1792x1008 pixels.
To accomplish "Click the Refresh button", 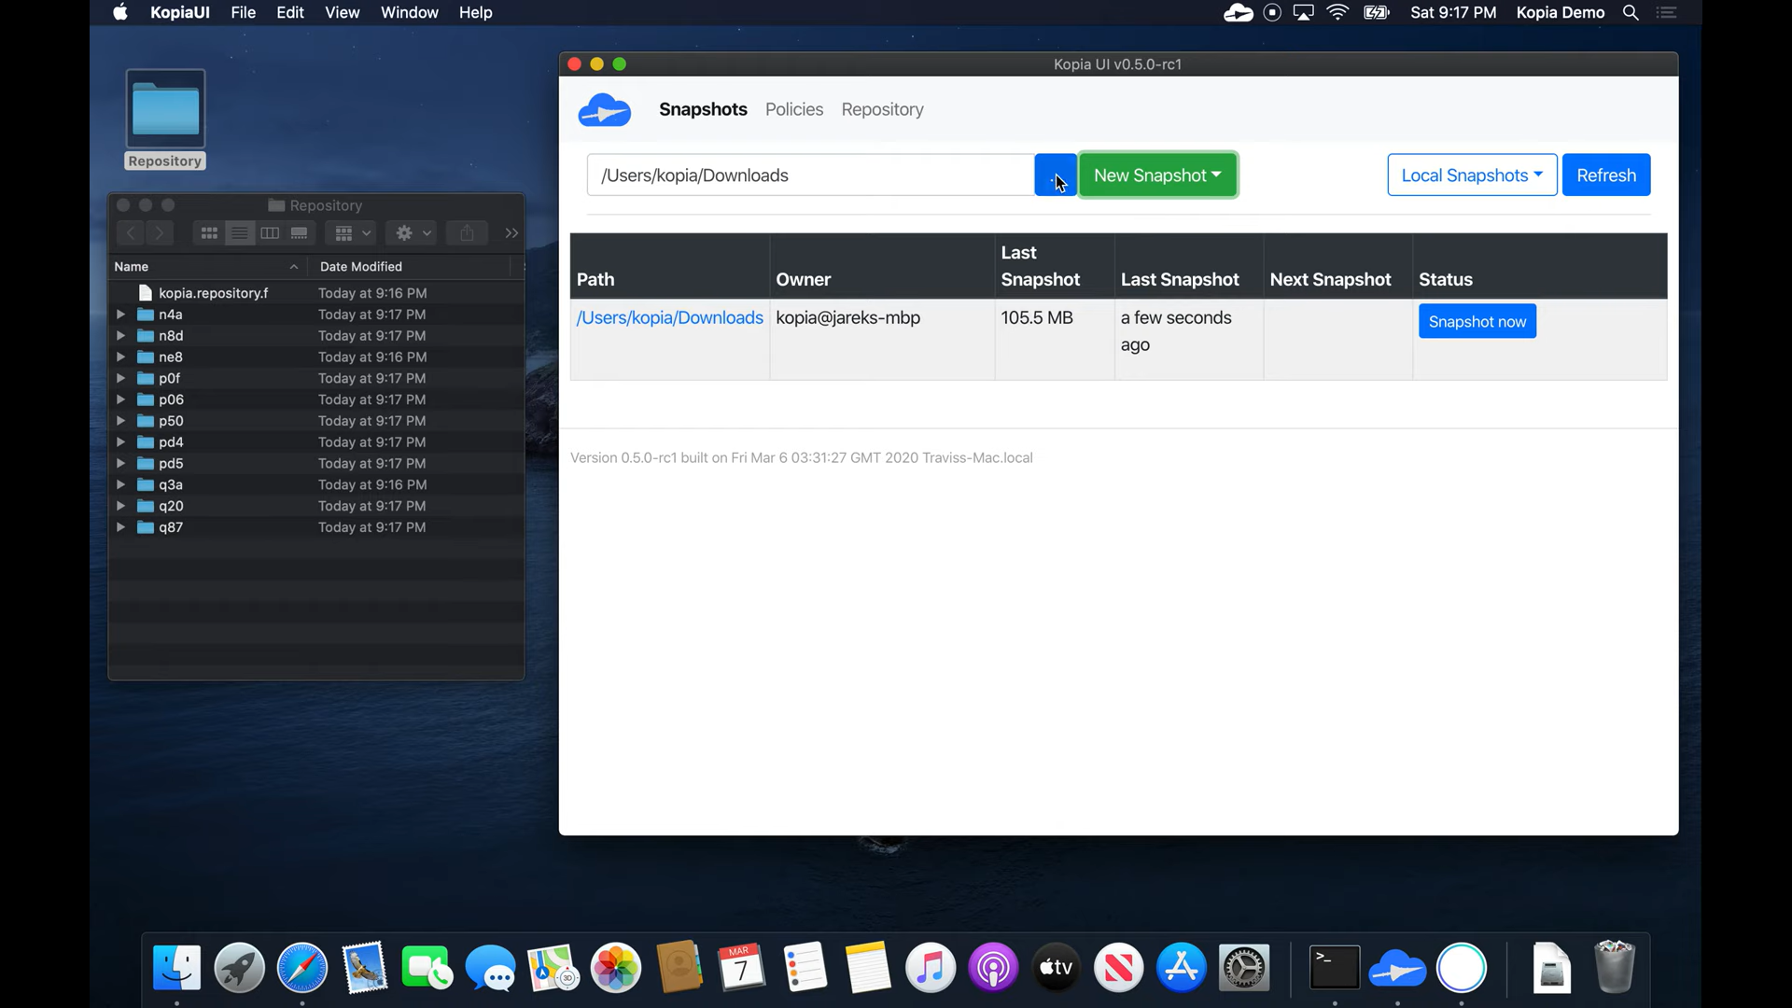I will coord(1605,175).
